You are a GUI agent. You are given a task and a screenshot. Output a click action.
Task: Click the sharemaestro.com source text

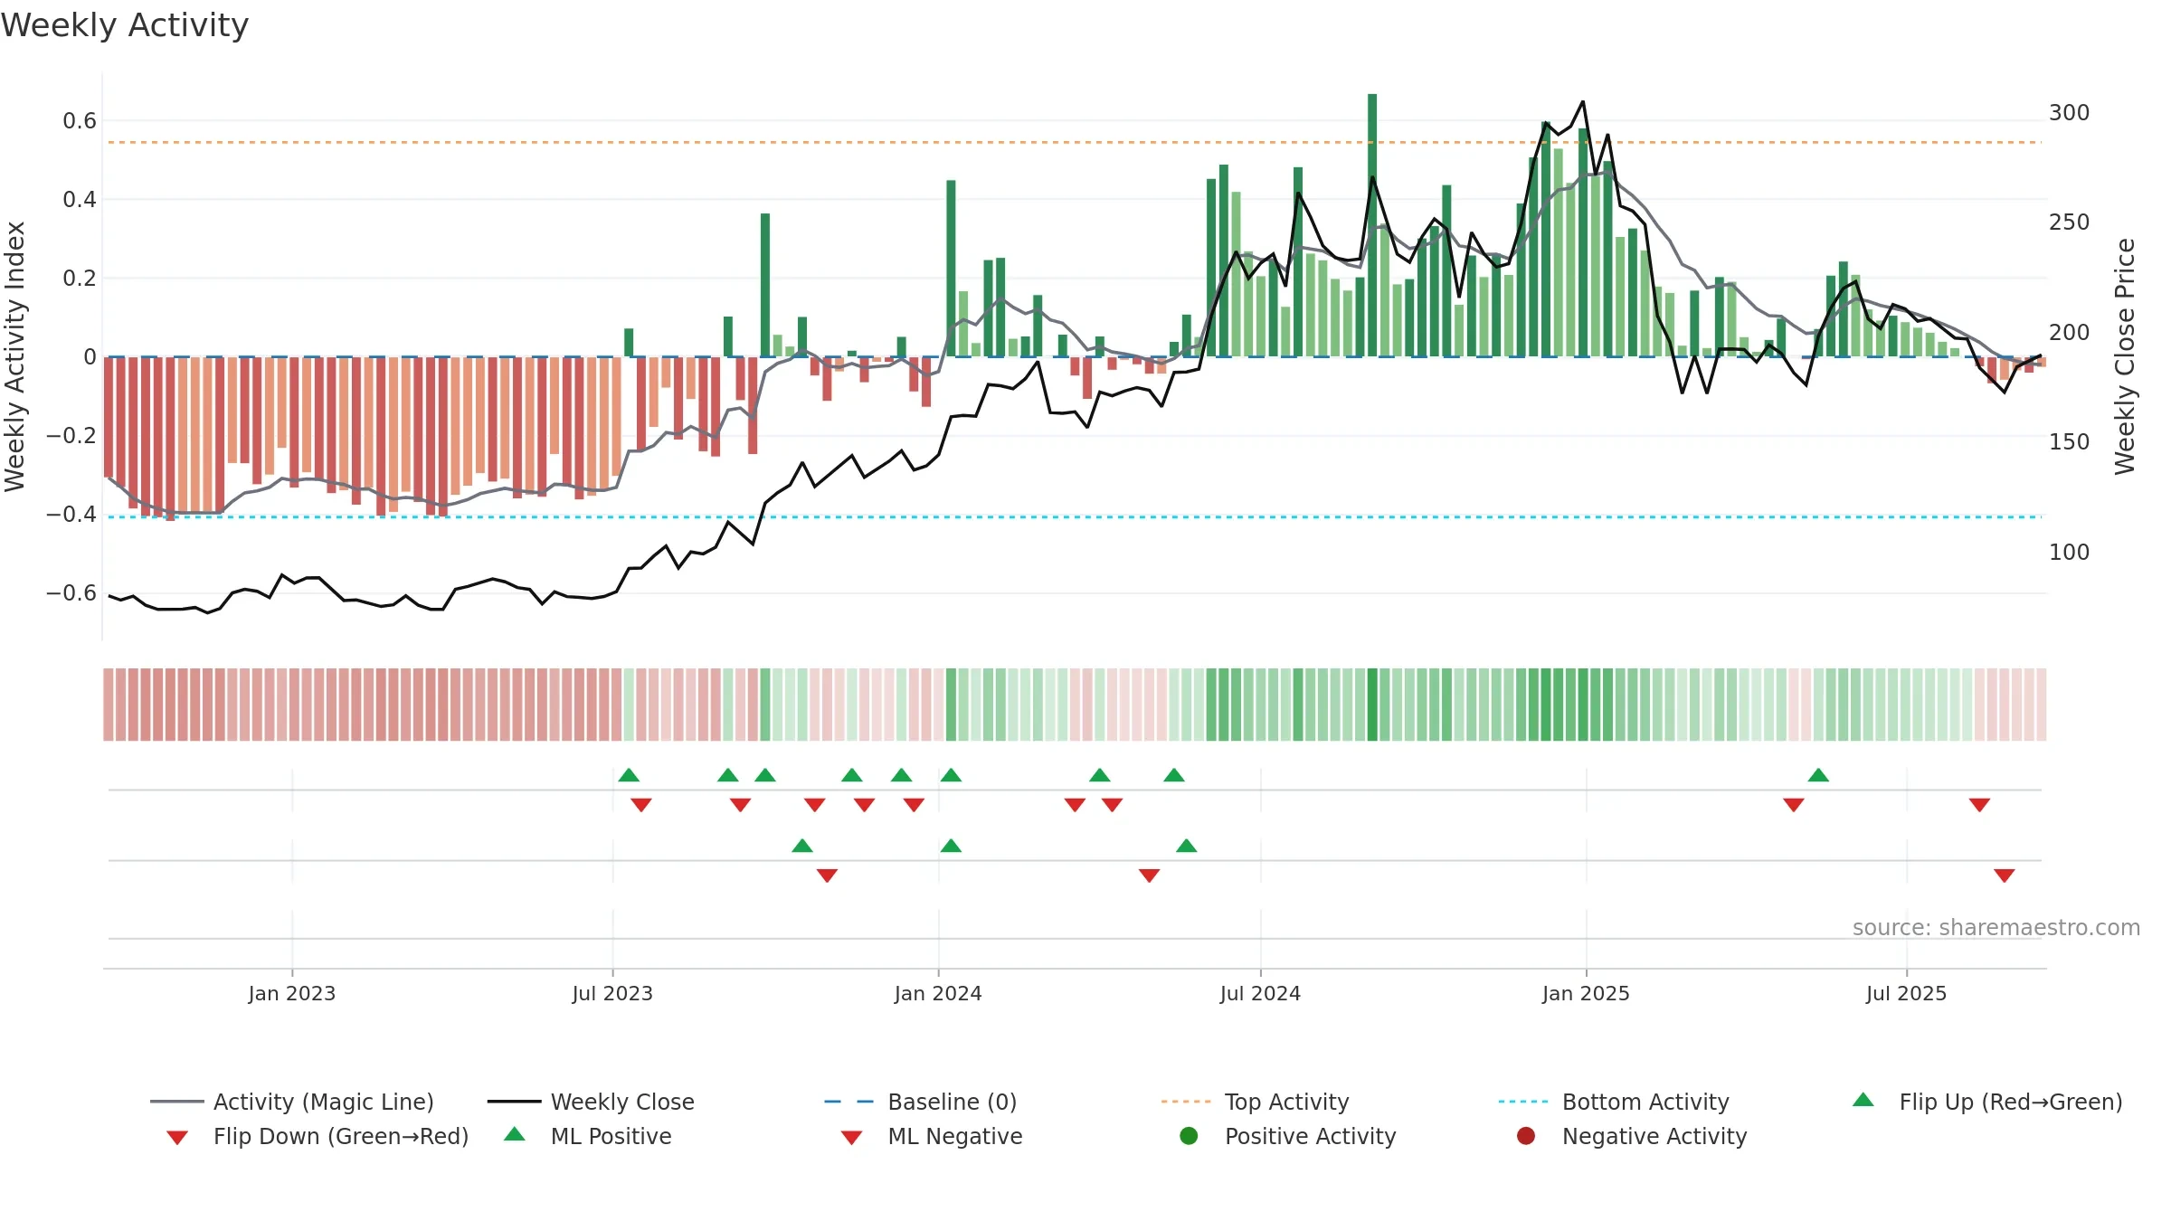point(1996,928)
